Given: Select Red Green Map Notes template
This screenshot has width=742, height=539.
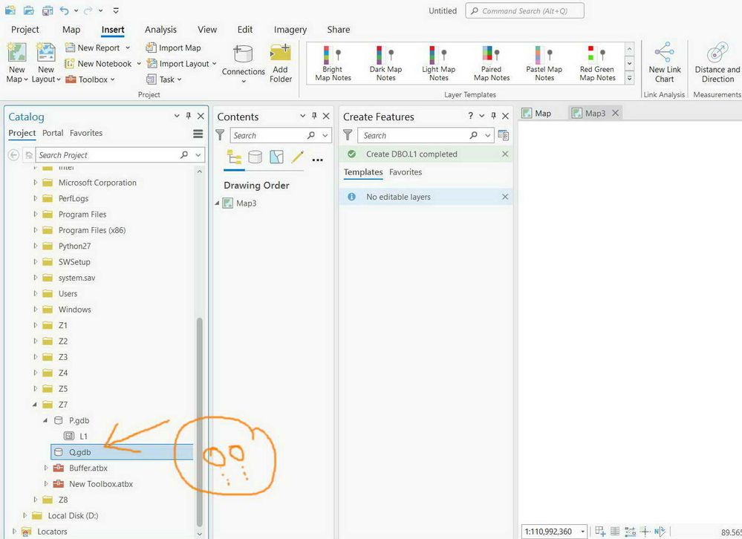Looking at the screenshot, I should (x=597, y=64).
